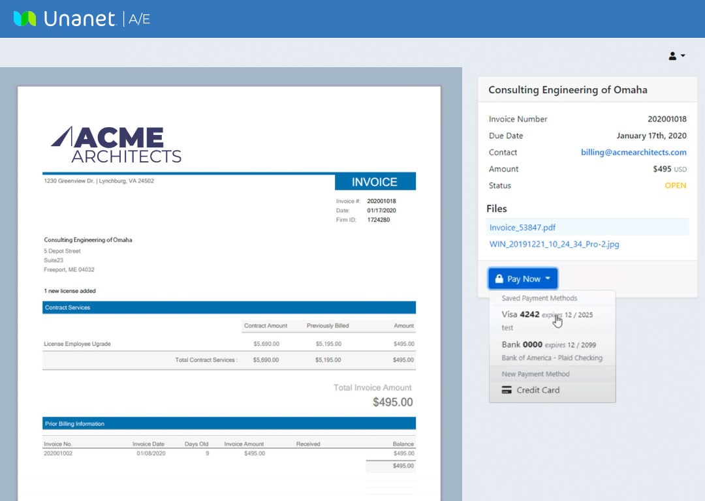The height and width of the screenshot is (501, 705).
Task: Click the Pay Now button label
Action: pos(524,279)
